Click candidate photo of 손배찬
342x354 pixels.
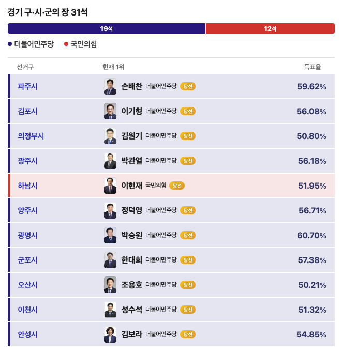[110, 86]
